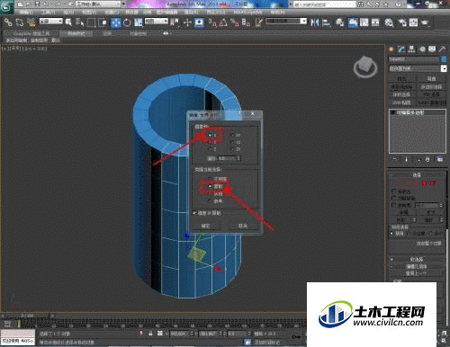Select the Polygon sub-object level icon
The width and height of the screenshot is (450, 347).
(425, 183)
